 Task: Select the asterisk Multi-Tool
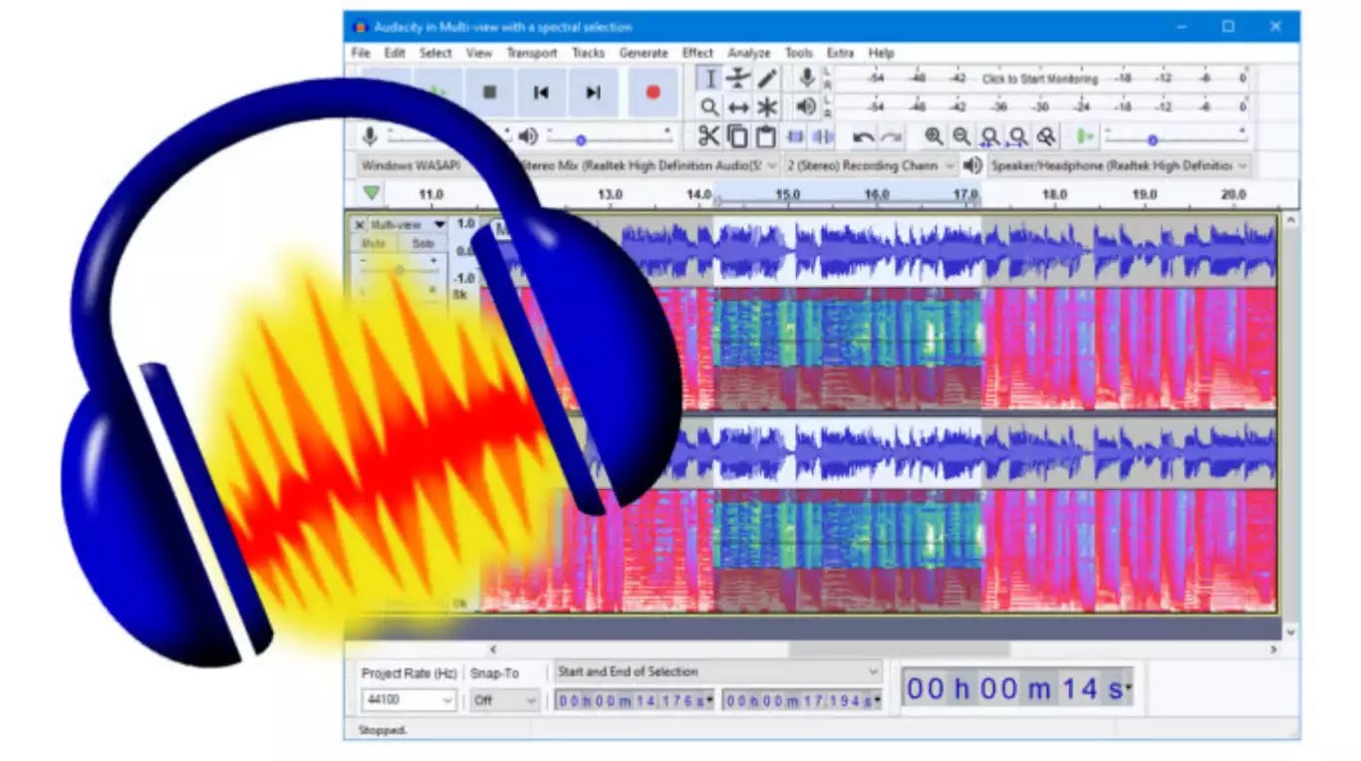tap(767, 107)
